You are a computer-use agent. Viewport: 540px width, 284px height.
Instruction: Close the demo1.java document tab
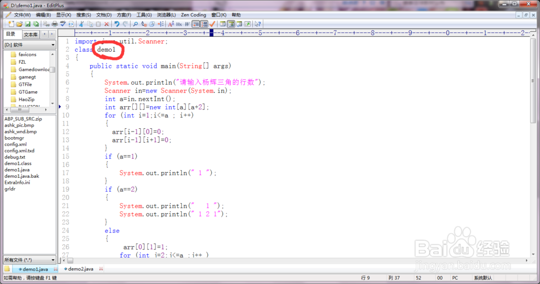[x=56, y=269]
